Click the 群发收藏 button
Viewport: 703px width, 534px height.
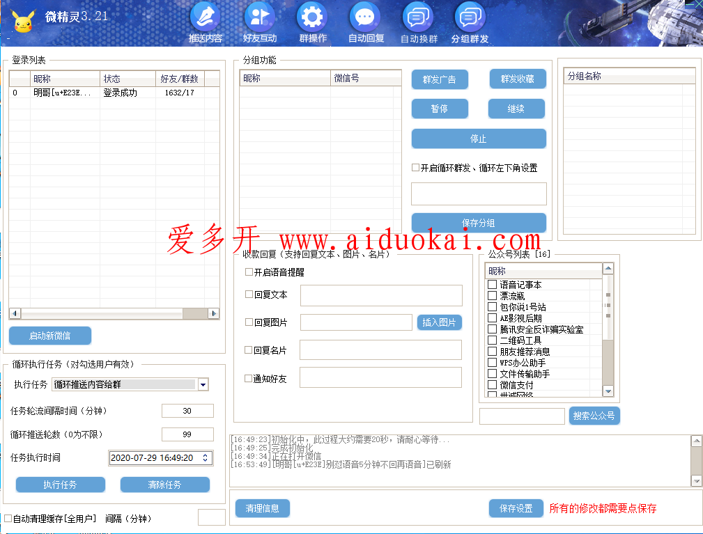pos(518,79)
